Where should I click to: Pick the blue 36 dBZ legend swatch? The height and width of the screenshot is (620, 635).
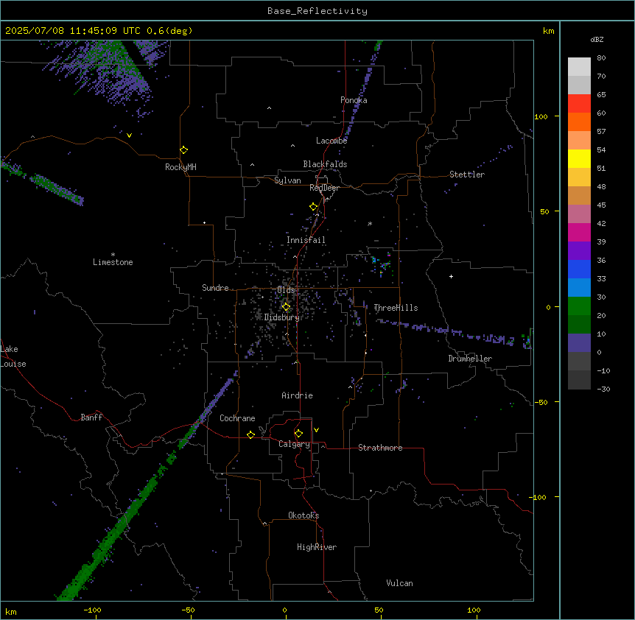579,269
